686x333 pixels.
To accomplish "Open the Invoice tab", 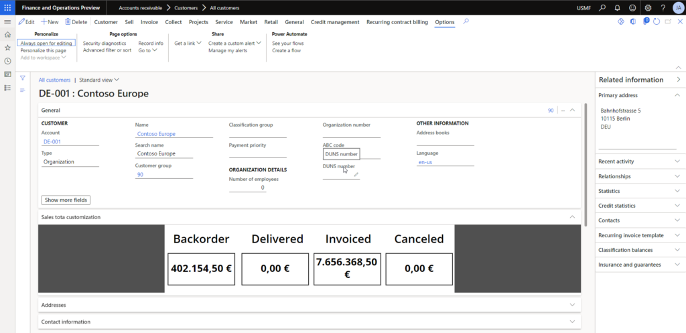I will [x=149, y=22].
